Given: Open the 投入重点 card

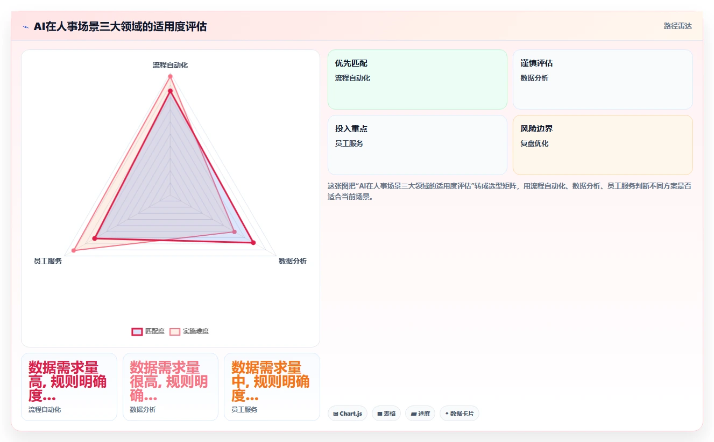Looking at the screenshot, I should 418,145.
